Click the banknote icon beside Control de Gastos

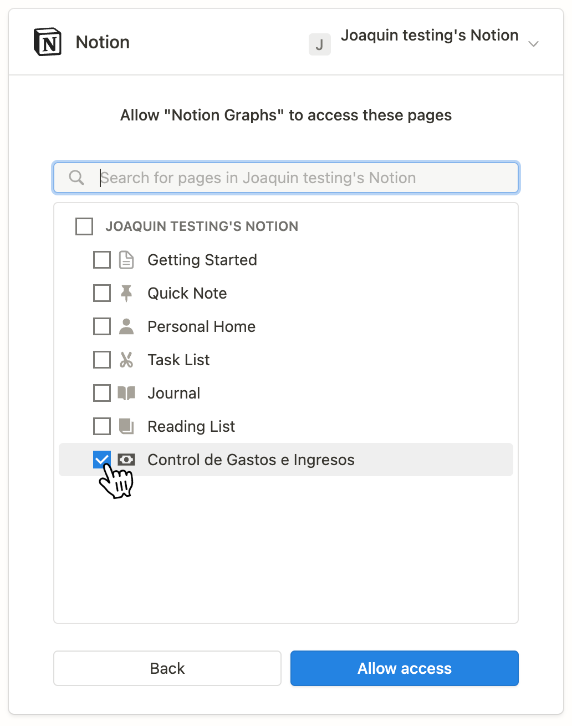(126, 460)
